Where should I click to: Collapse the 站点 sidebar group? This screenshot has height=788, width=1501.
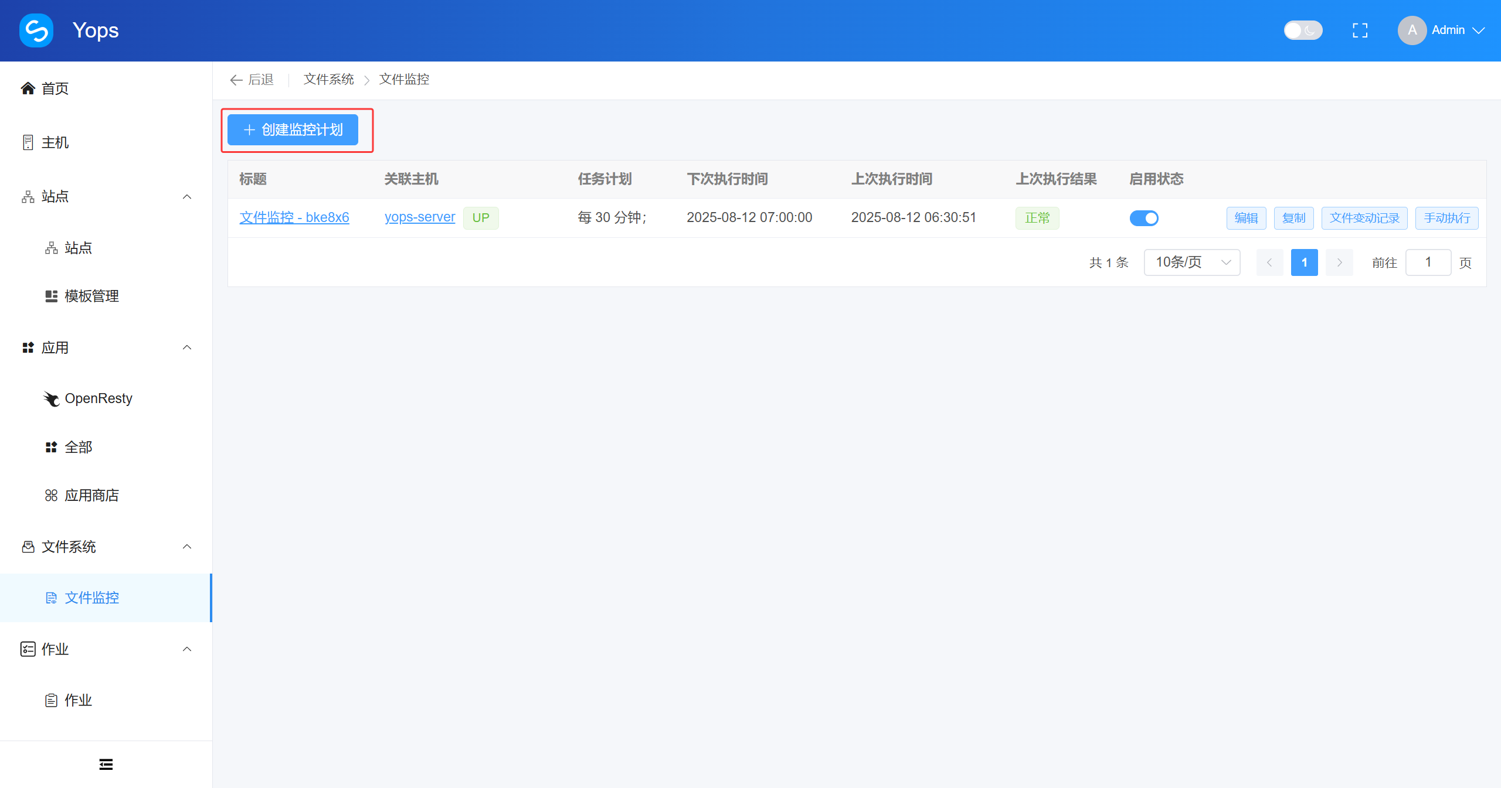pyautogui.click(x=187, y=197)
